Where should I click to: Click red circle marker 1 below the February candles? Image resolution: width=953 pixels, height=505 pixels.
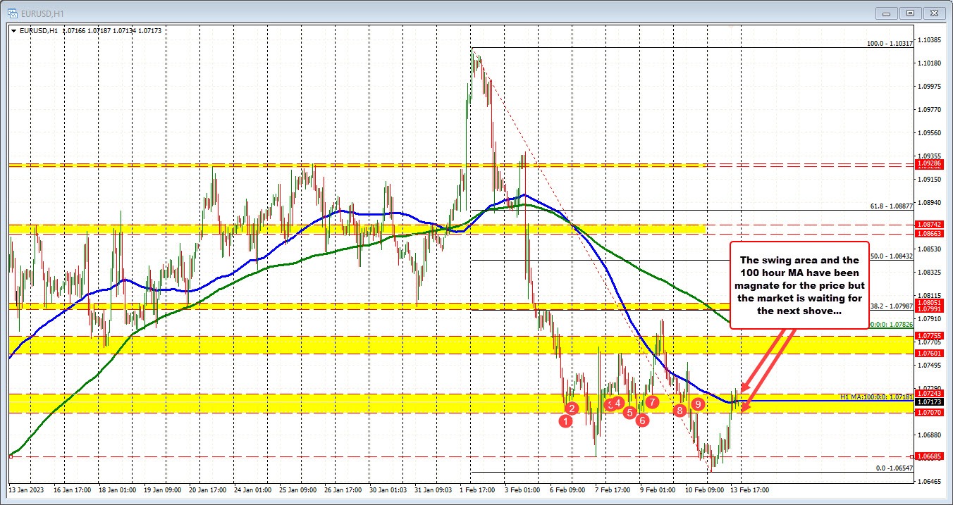pyautogui.click(x=565, y=420)
